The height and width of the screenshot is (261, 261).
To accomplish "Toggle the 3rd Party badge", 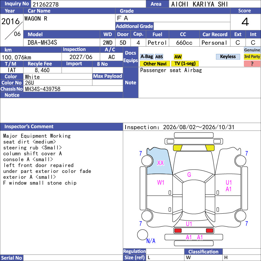I will 252,56.
